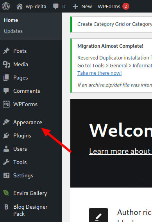Click the Envira Gallery leaf icon
152x222 pixels.
tap(6, 193)
